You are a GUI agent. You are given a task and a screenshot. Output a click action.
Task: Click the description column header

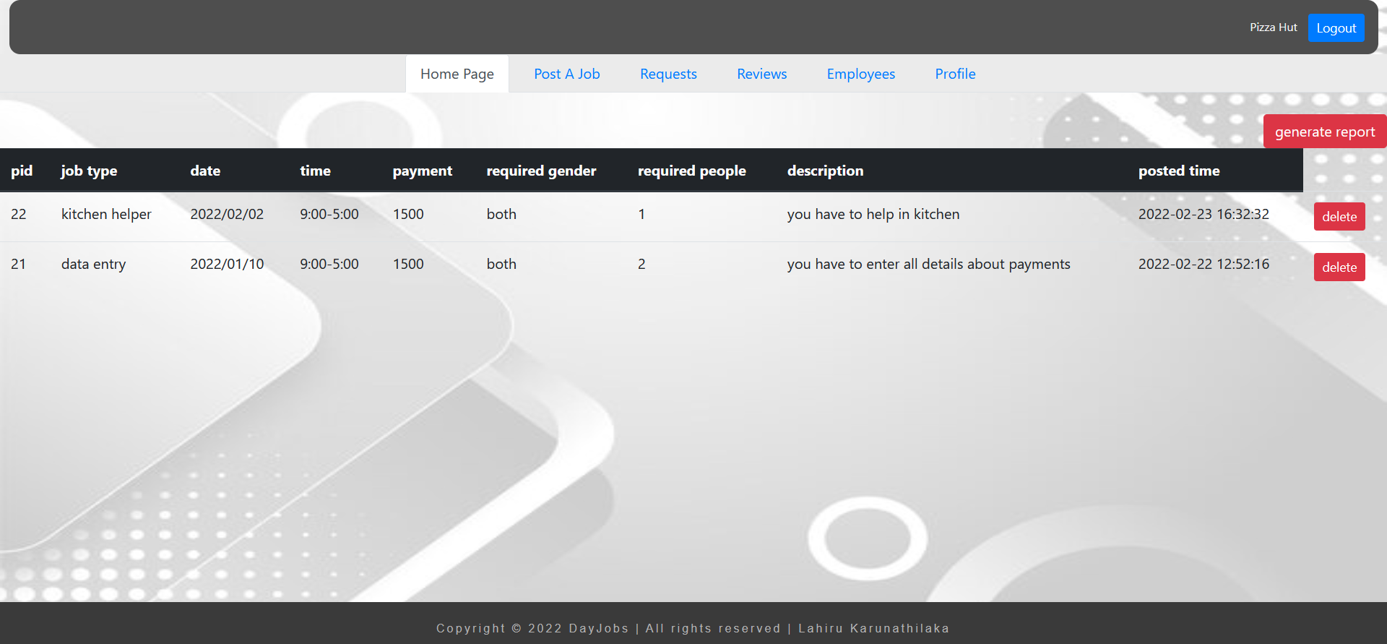825,171
